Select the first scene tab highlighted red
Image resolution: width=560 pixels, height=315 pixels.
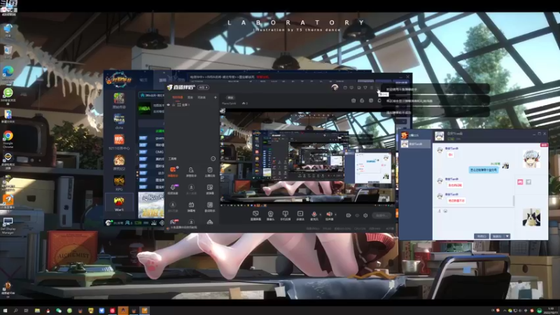tap(178, 97)
